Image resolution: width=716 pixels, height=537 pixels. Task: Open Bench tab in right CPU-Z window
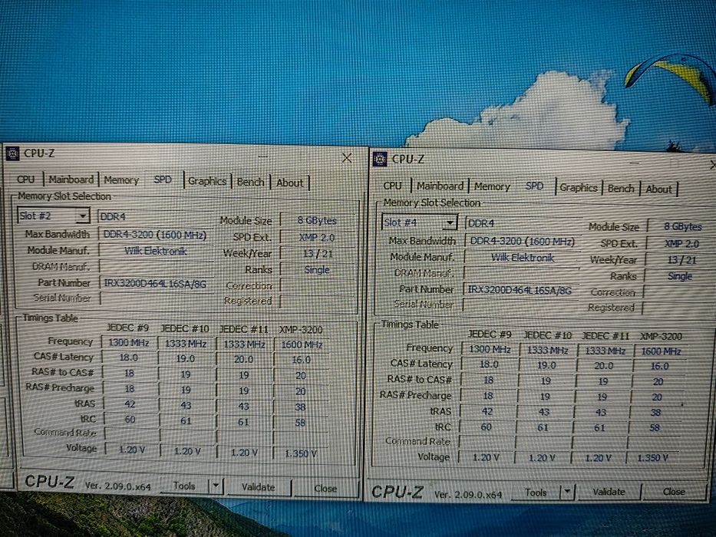click(621, 188)
